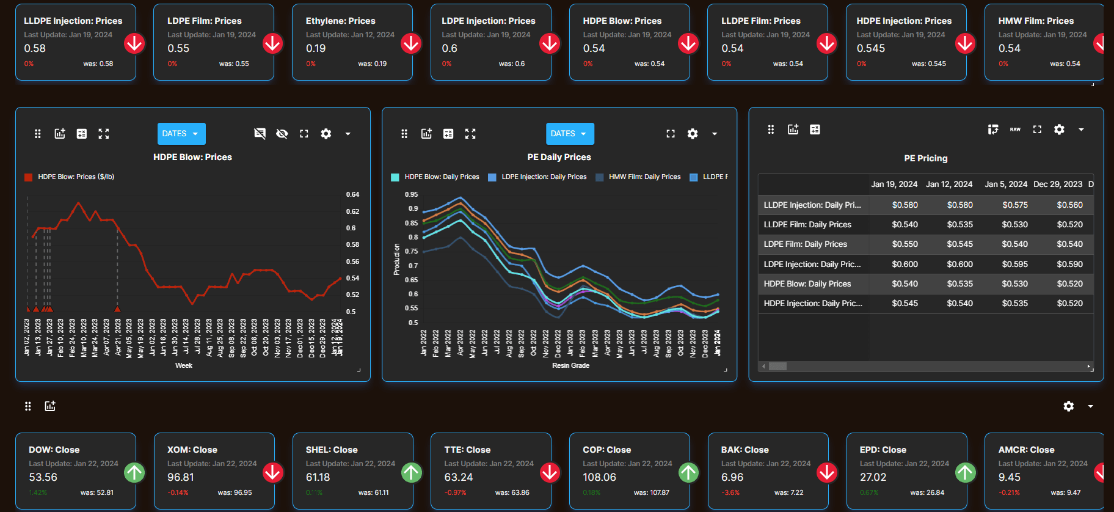Click the expand-arrows icon in HDPE Blow: Prices panel
The width and height of the screenshot is (1114, 512).
pos(104,134)
